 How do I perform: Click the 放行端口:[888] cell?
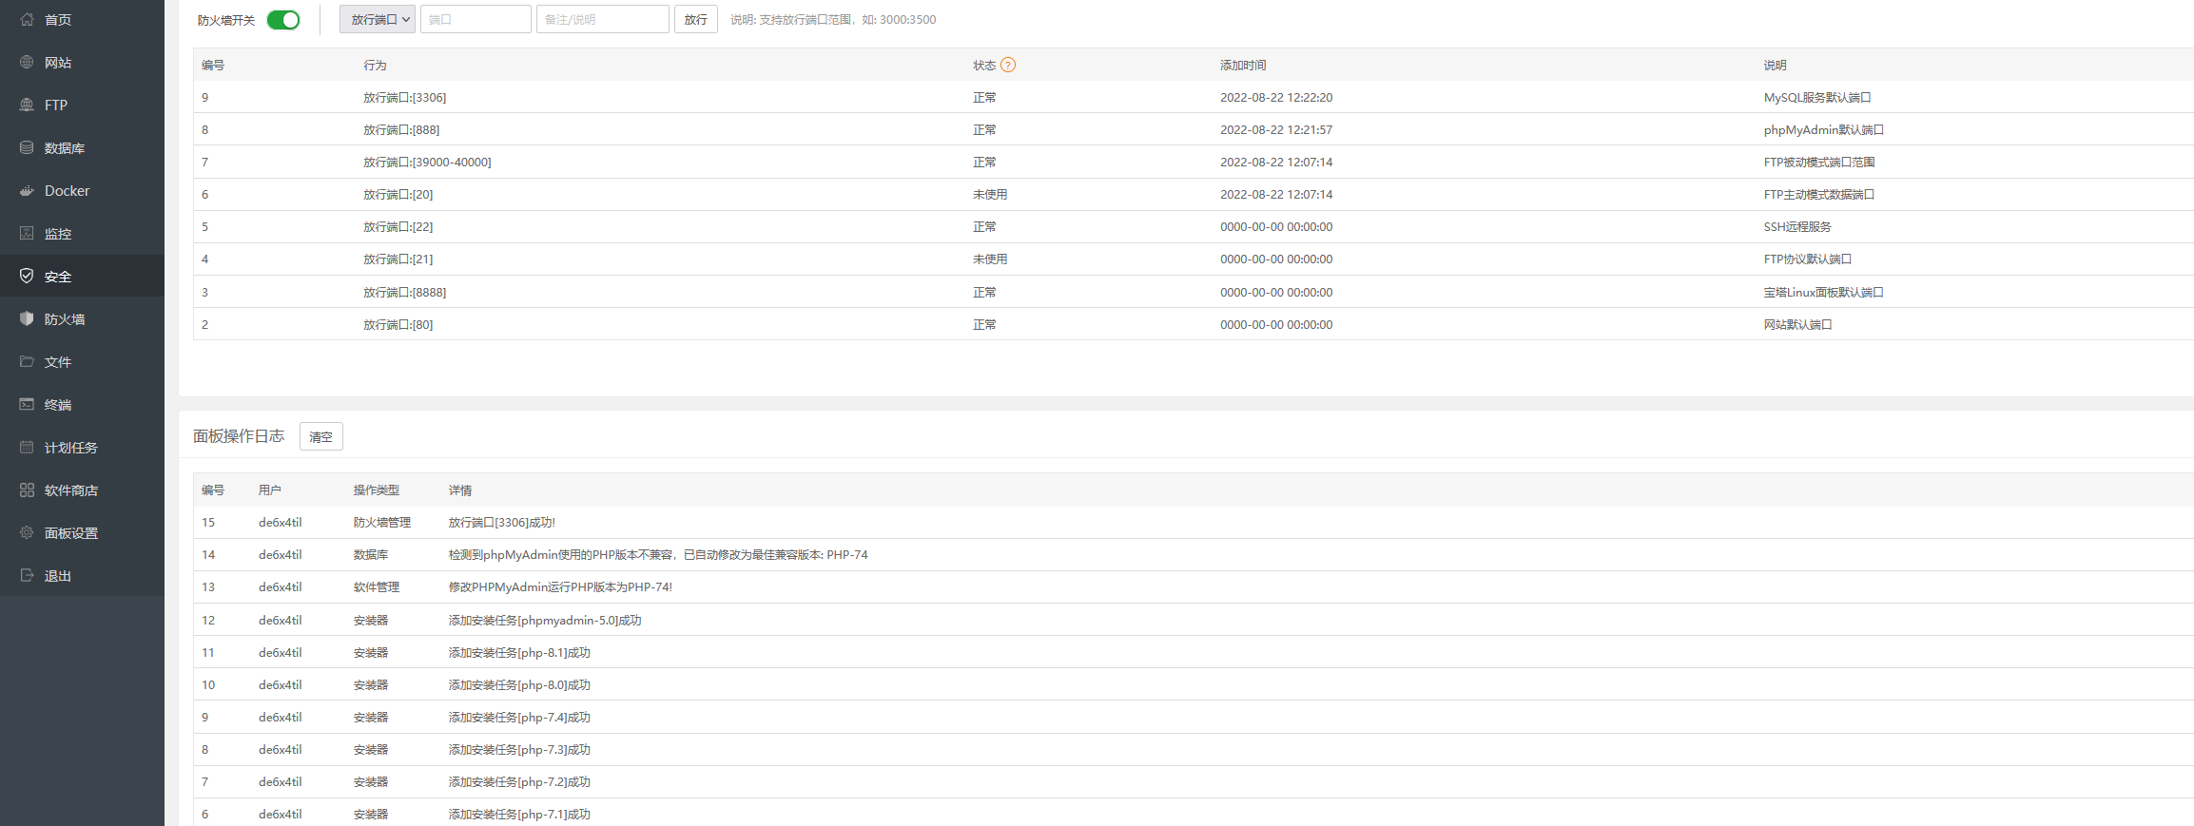pos(401,129)
